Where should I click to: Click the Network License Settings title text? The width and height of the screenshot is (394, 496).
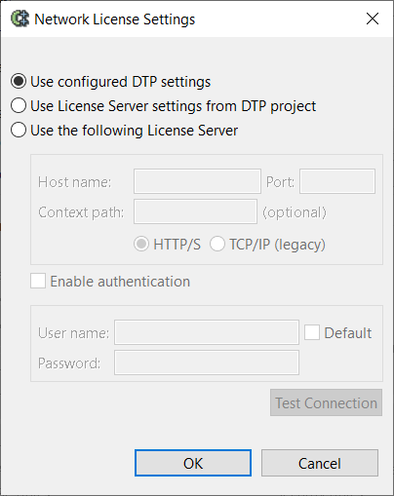point(115,19)
